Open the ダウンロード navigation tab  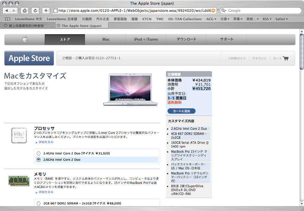pyautogui.click(x=186, y=40)
